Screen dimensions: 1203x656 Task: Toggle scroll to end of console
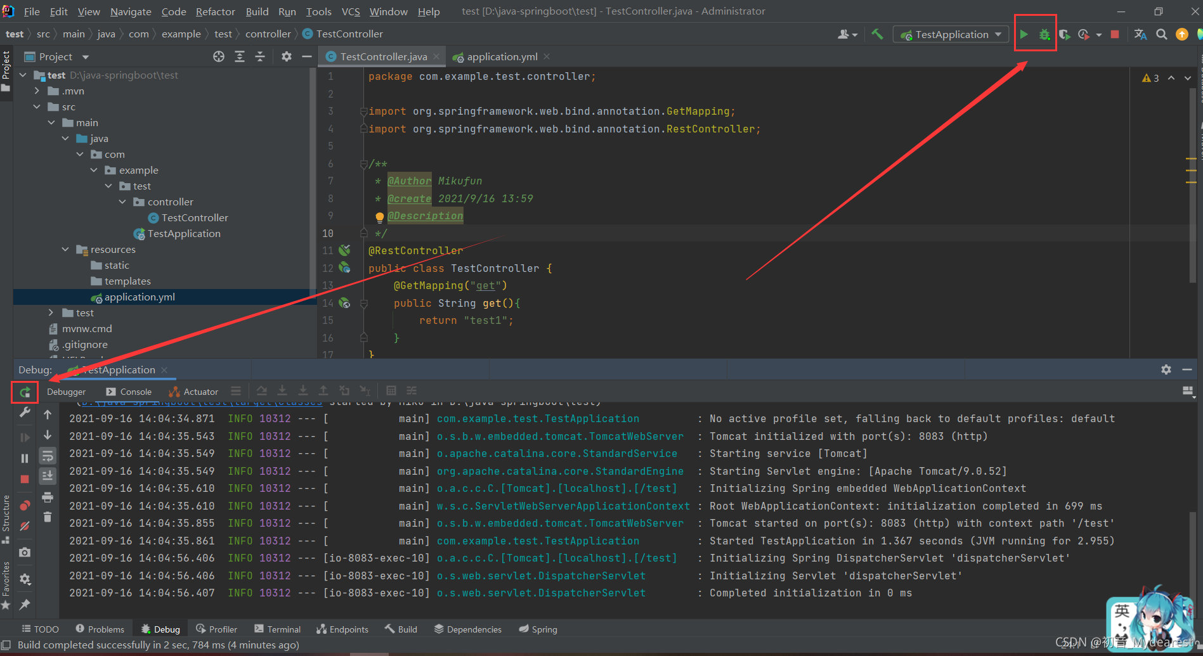(48, 475)
